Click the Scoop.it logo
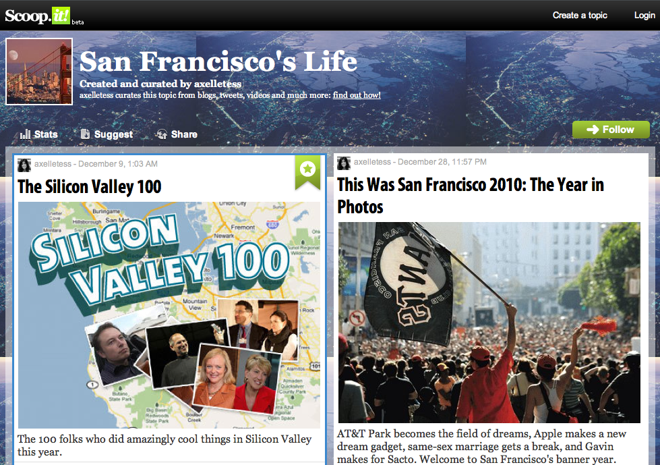Viewport: 660px width, 465px height. (x=38, y=16)
